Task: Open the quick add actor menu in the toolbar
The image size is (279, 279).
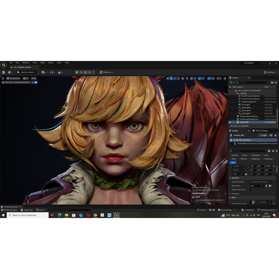Action: [x=44, y=72]
